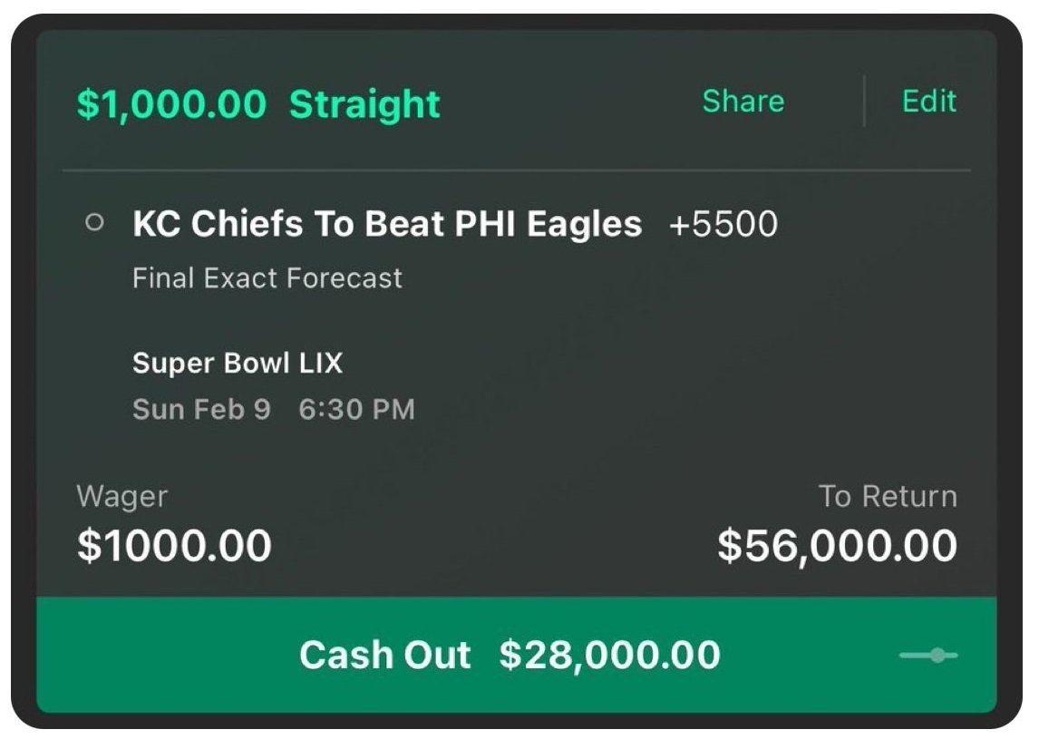This screenshot has height=749, width=1039.
Task: Select the Final Exact Forecast market text
Action: click(267, 277)
